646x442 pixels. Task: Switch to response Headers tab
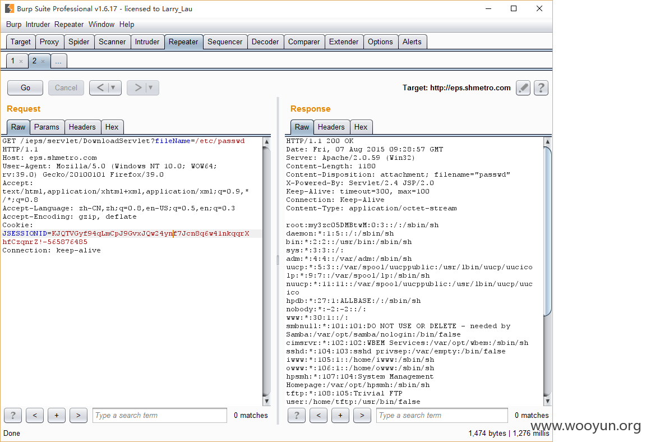(x=331, y=127)
